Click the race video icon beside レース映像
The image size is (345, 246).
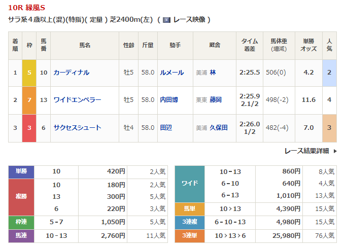click(x=166, y=20)
